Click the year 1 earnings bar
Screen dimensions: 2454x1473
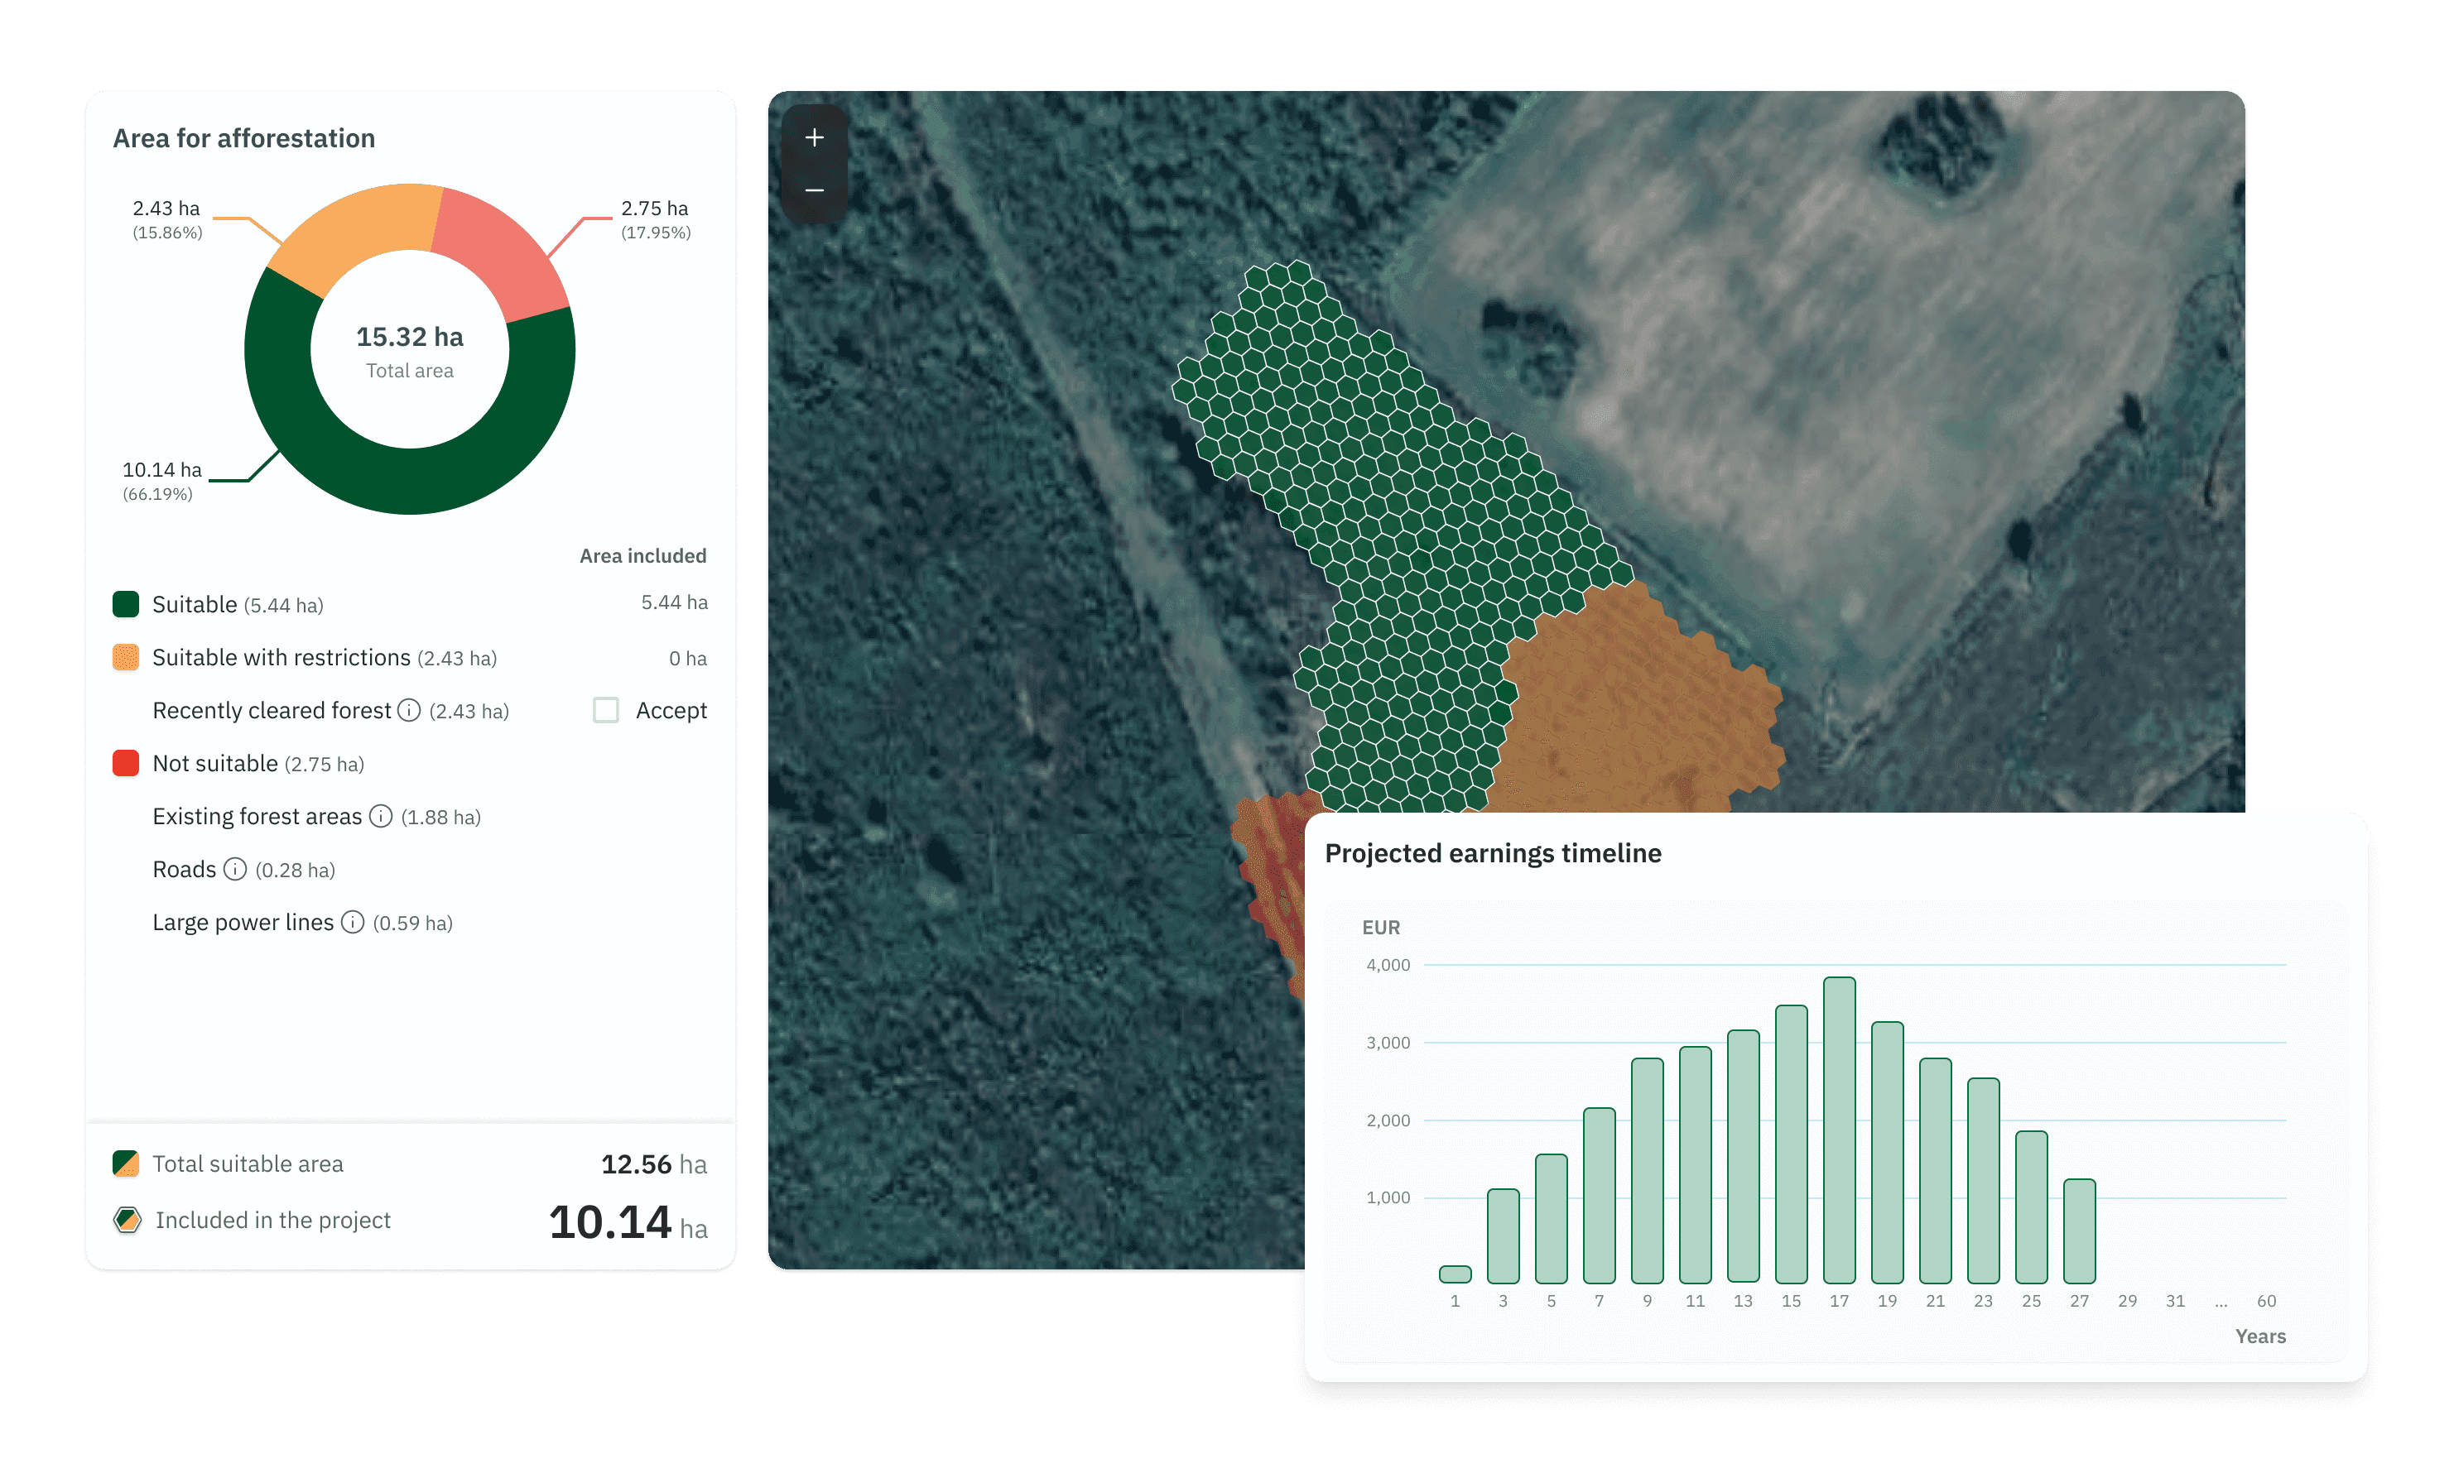click(1455, 1274)
